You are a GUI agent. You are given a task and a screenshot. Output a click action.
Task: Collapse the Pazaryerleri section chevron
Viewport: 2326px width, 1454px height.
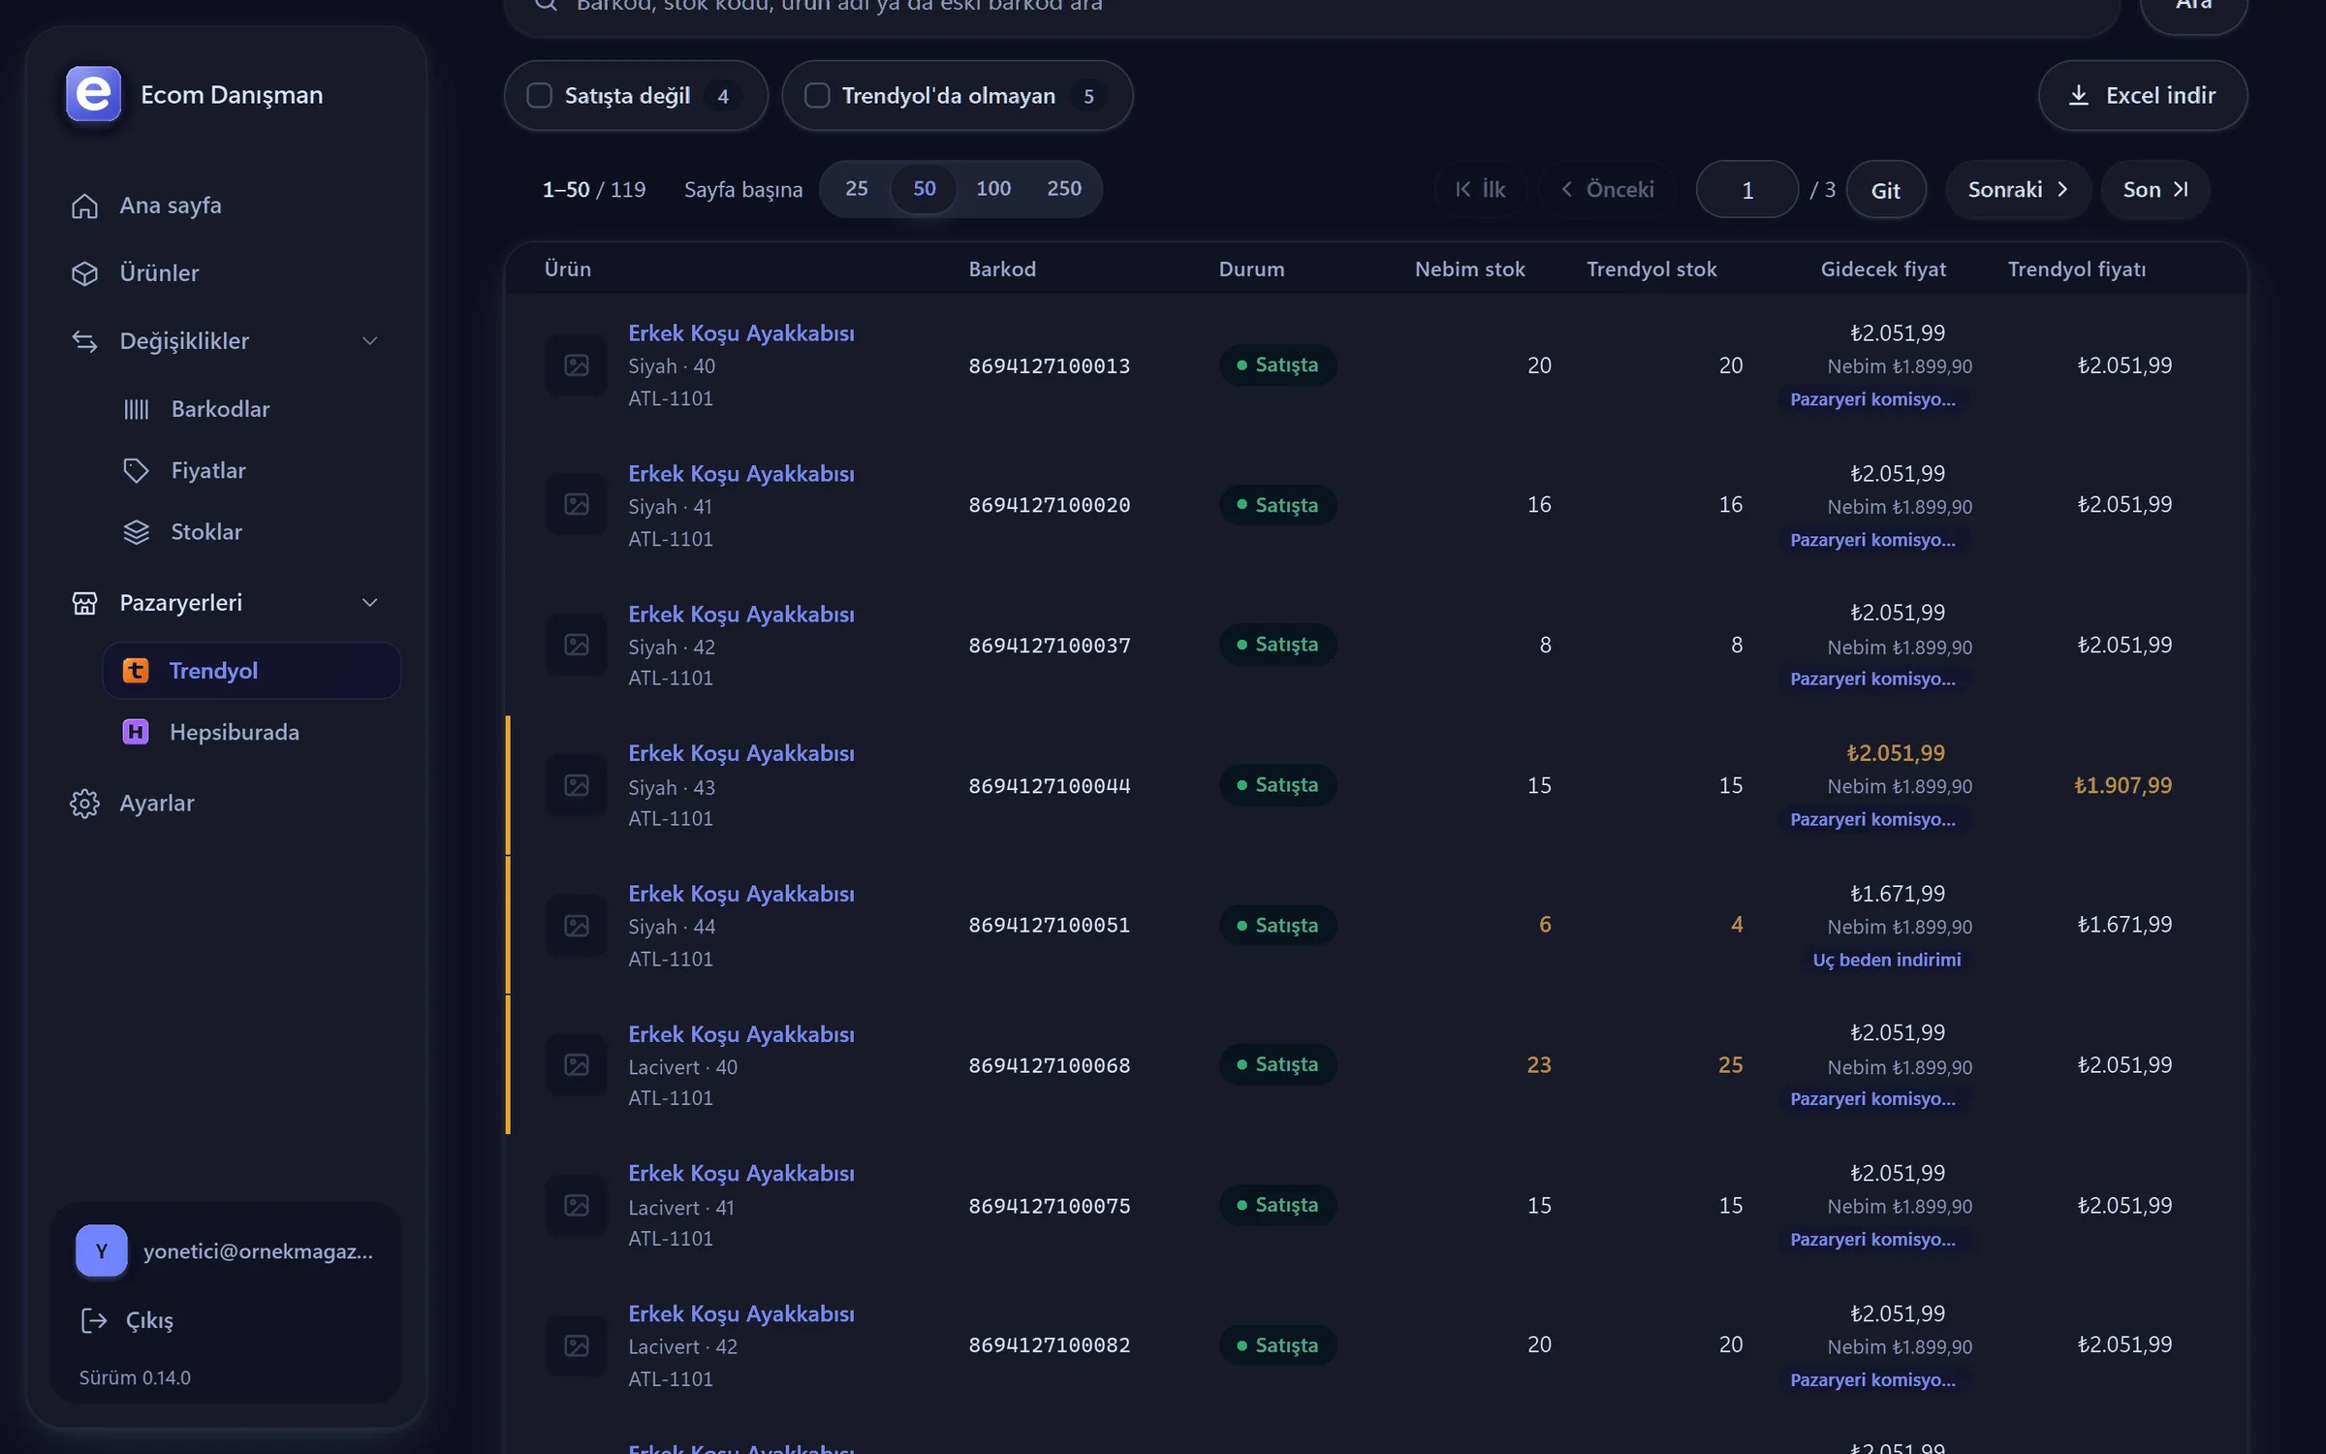click(369, 603)
